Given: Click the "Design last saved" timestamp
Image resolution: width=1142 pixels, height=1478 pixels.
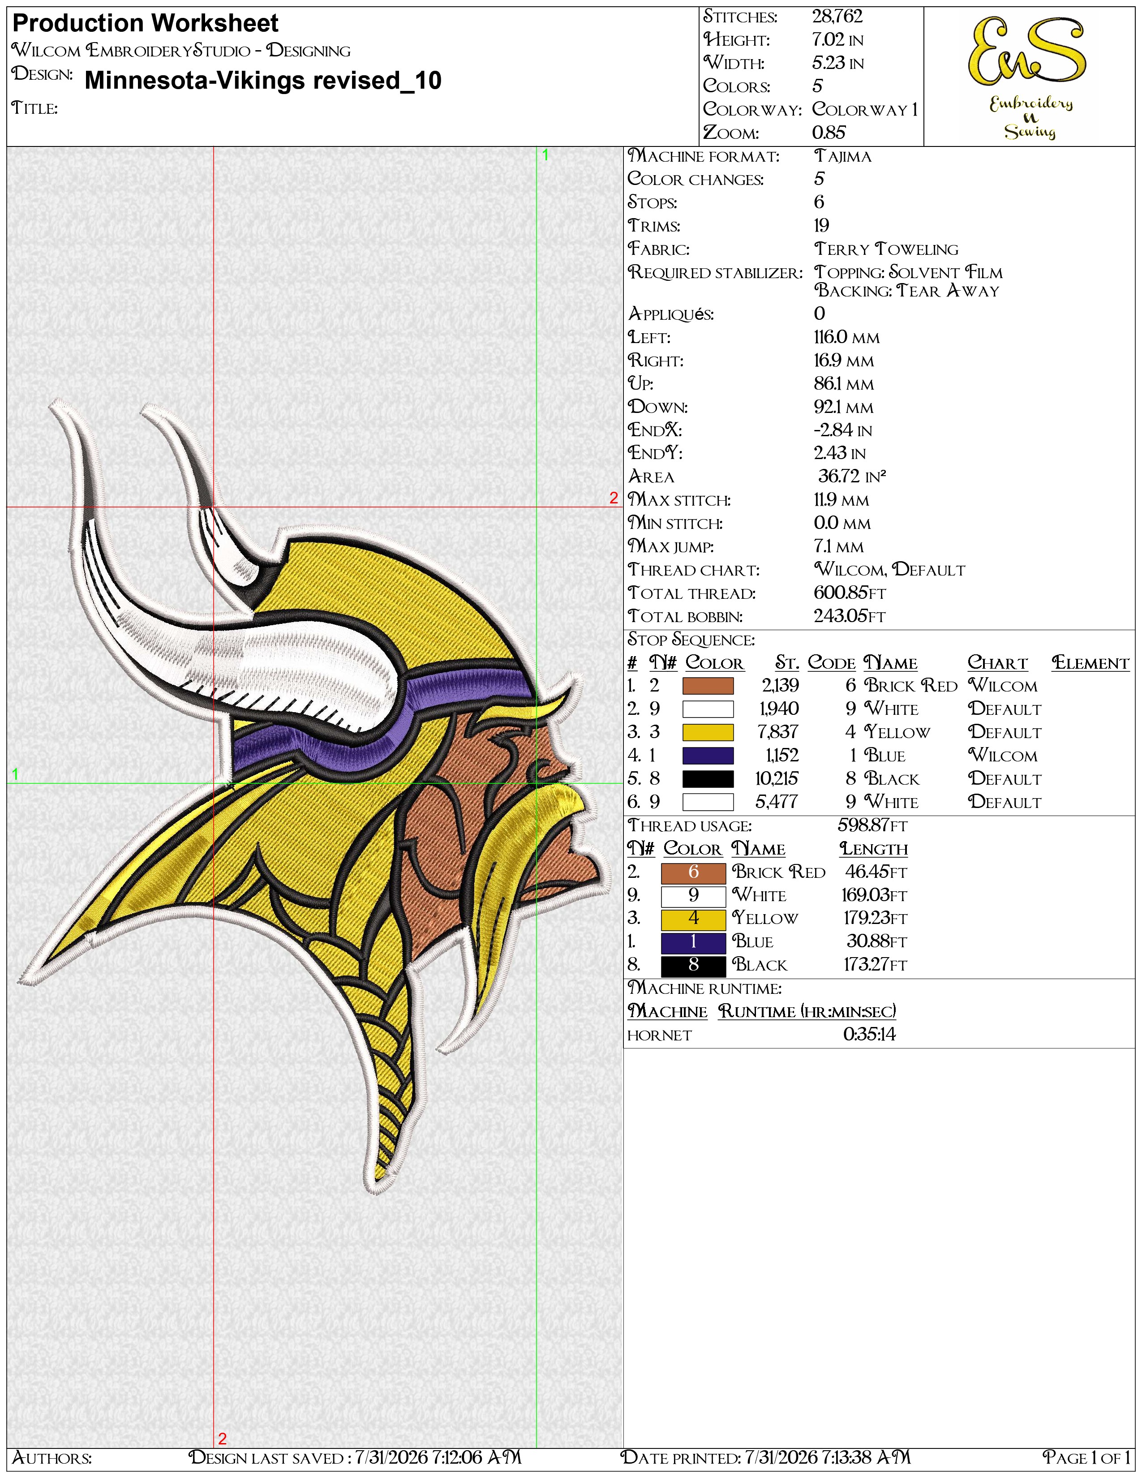Looking at the screenshot, I should (x=355, y=1457).
